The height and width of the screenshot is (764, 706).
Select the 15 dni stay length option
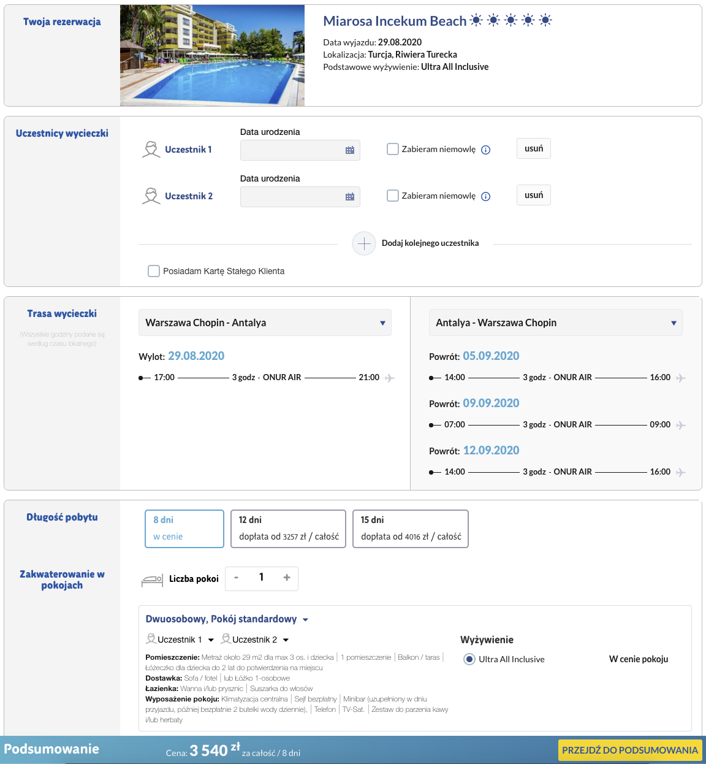[411, 529]
